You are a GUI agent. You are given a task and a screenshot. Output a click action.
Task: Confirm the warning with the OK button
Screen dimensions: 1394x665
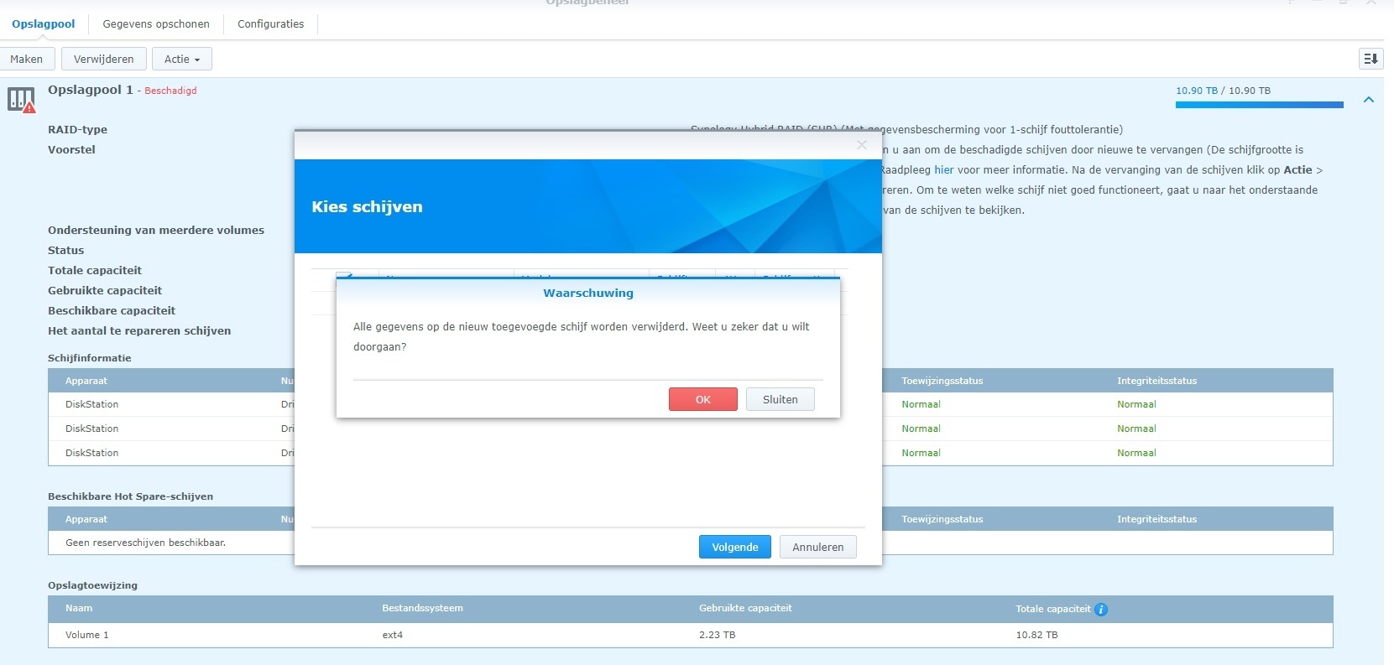pyautogui.click(x=702, y=399)
